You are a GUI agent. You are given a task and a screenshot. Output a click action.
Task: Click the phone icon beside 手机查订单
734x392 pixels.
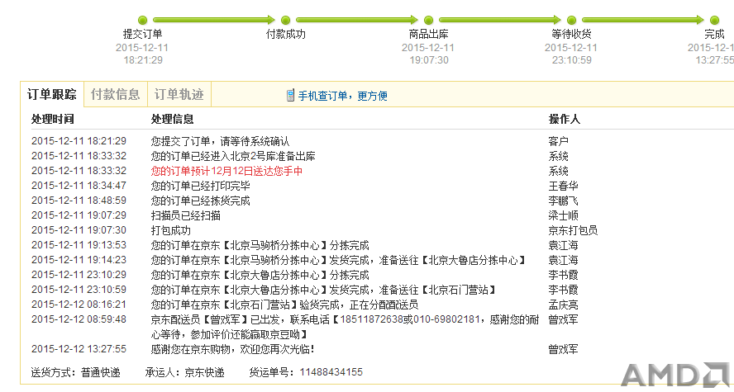click(x=291, y=95)
